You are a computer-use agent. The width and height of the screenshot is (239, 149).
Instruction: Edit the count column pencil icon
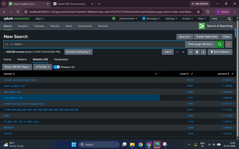pyautogui.click(x=192, y=74)
